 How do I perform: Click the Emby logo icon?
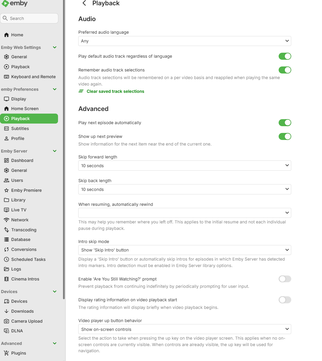[5, 4]
